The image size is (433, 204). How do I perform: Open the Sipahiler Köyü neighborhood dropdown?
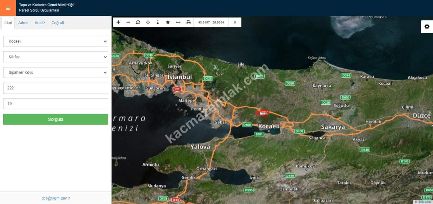coord(55,72)
